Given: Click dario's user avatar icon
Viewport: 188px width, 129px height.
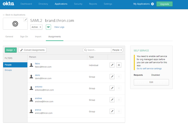Looking at the screenshot, I should (31, 77).
